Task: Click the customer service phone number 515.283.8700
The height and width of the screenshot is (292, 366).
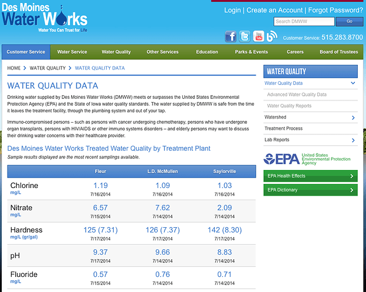Action: pyautogui.click(x=342, y=37)
